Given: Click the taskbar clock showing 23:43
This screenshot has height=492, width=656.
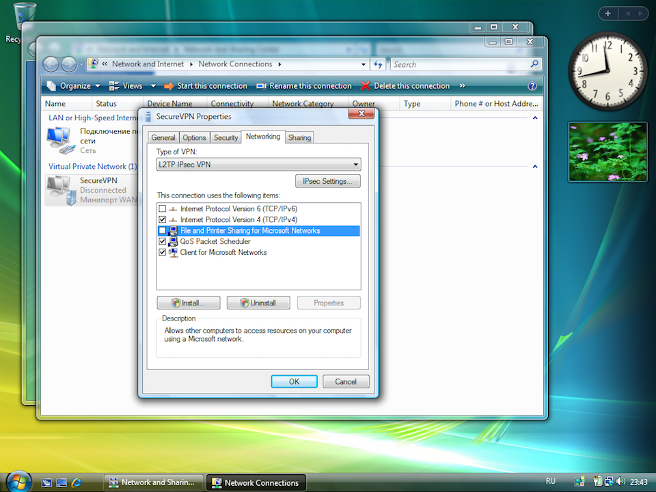Looking at the screenshot, I should (x=639, y=482).
